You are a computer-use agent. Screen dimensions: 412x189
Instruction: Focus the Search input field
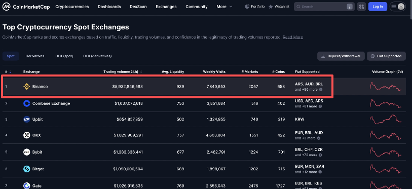coord(324,7)
